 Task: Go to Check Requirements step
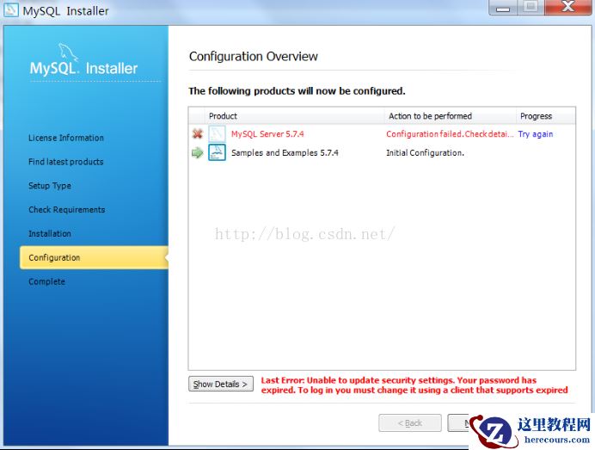pyautogui.click(x=67, y=210)
